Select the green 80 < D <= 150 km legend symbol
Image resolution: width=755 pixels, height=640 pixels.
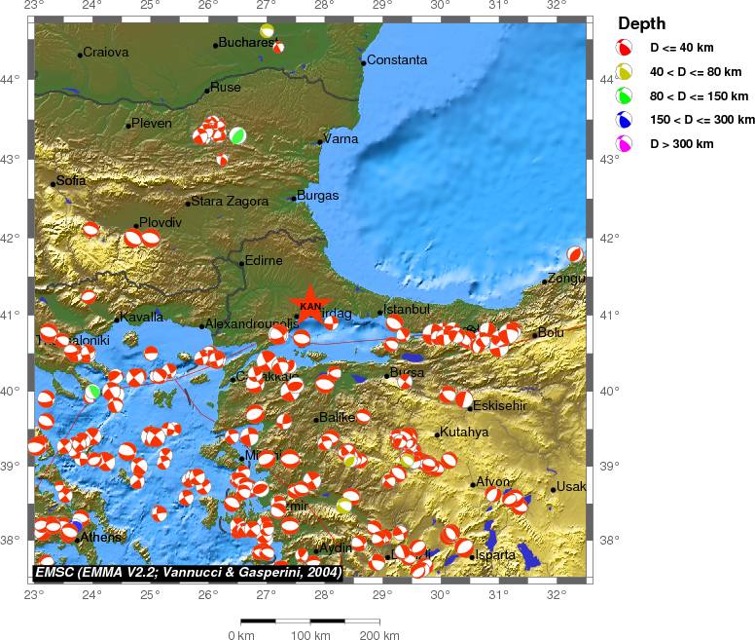[623, 95]
